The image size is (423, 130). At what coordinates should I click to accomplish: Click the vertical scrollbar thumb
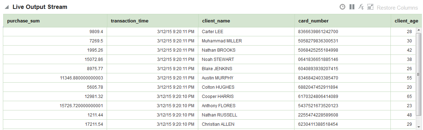pos(419,74)
